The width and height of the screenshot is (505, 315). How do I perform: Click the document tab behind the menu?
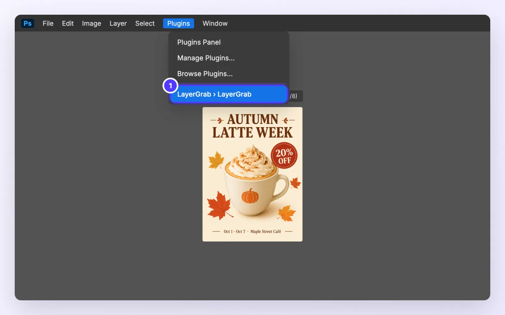(296, 96)
